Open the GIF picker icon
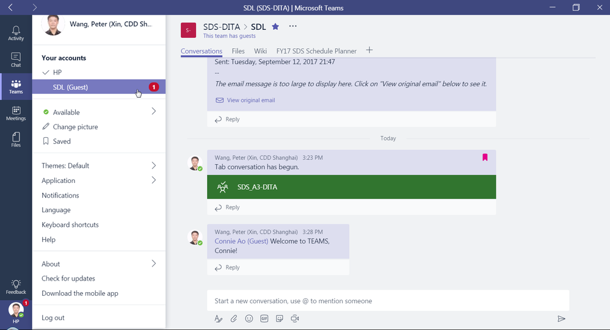This screenshot has height=330, width=610. coord(264,319)
